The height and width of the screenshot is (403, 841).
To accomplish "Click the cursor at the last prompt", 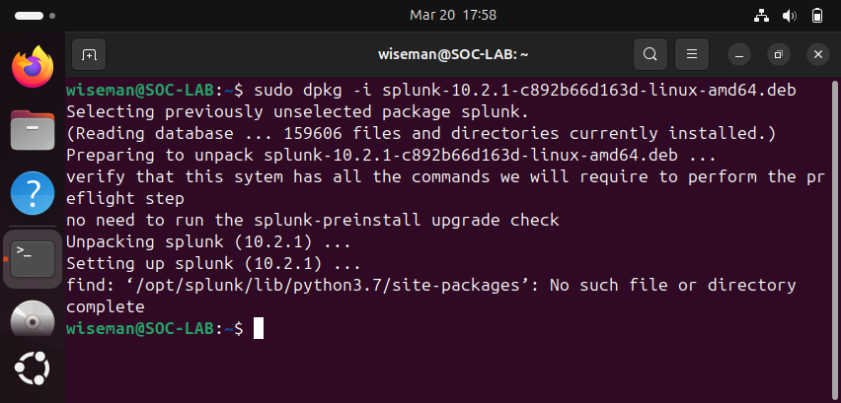I will point(259,328).
